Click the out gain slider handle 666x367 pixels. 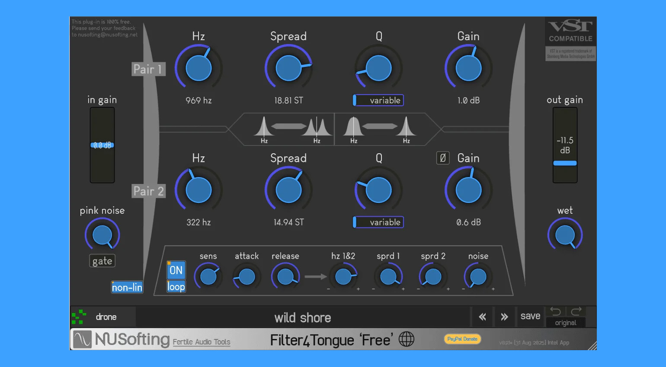565,163
